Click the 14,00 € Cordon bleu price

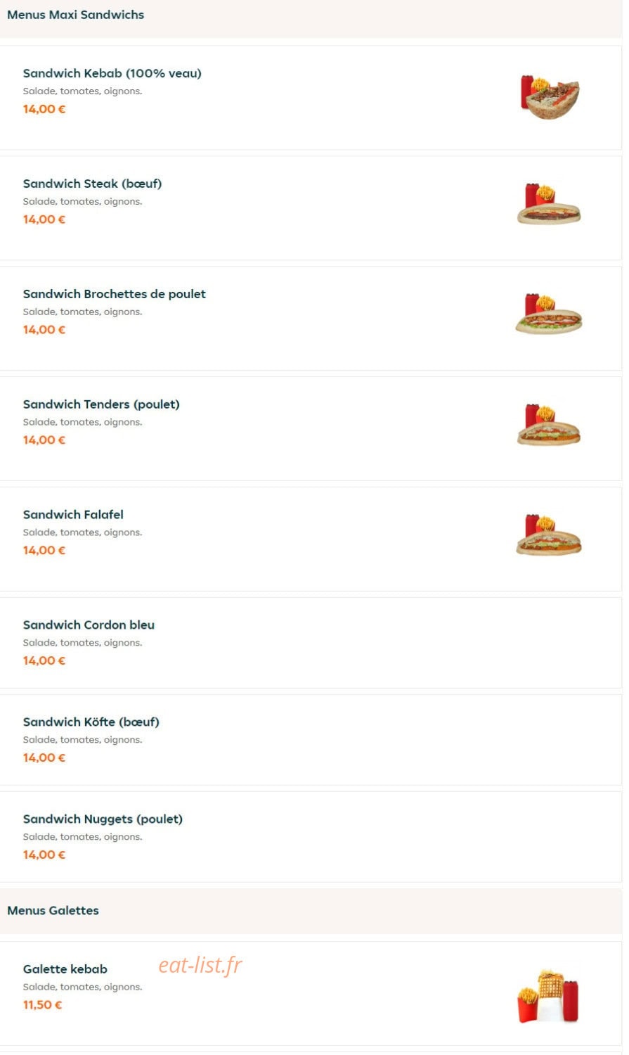pos(44,661)
